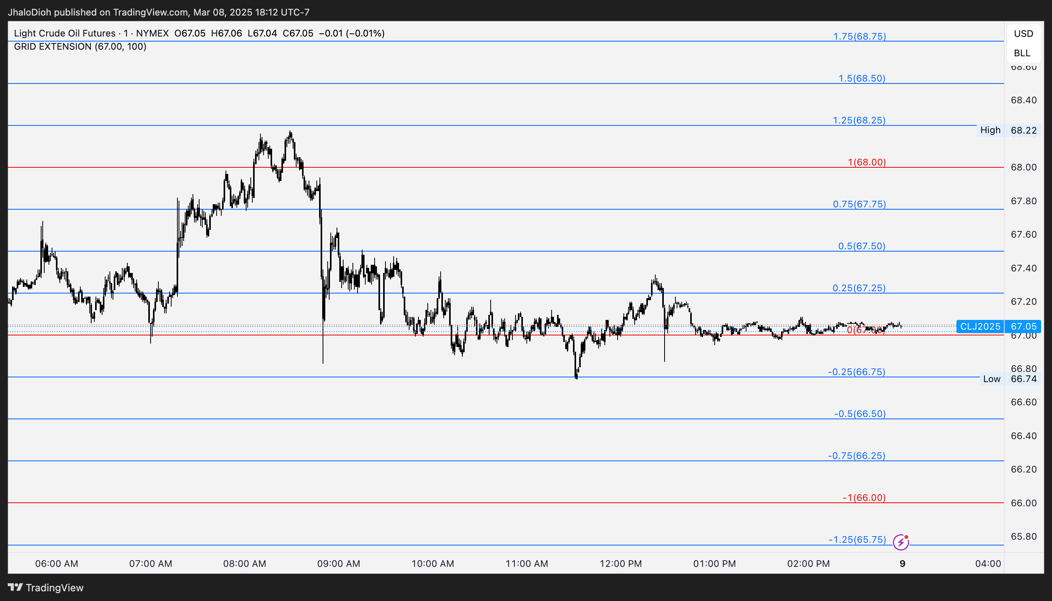This screenshot has width=1052, height=601.
Task: Click the 09:00 AM time axis label
Action: point(339,563)
